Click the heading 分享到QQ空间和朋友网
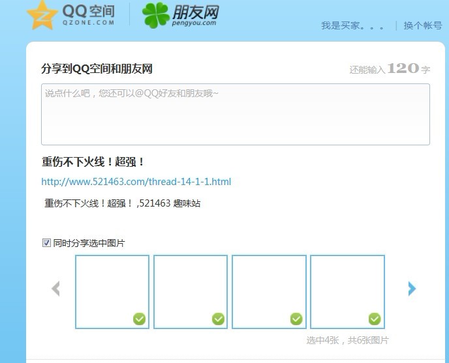 97,69
